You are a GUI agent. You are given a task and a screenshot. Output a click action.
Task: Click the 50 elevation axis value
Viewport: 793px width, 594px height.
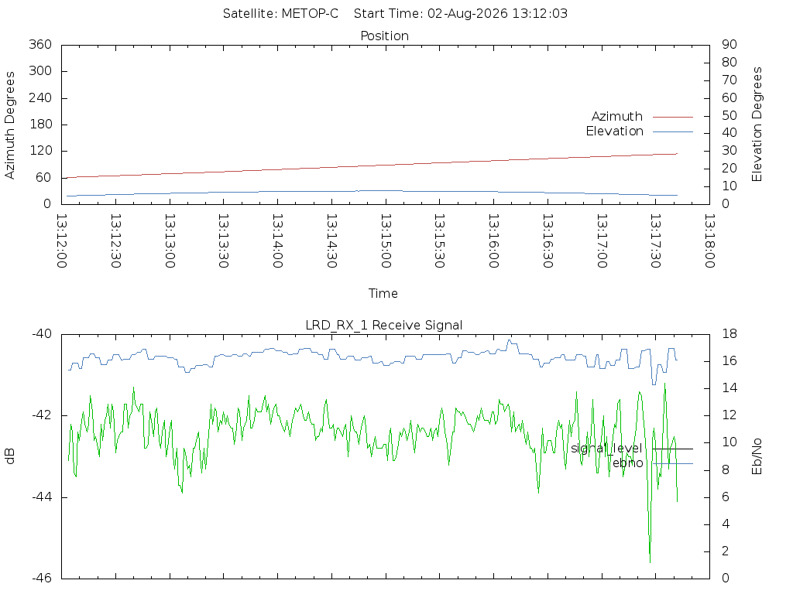[729, 115]
